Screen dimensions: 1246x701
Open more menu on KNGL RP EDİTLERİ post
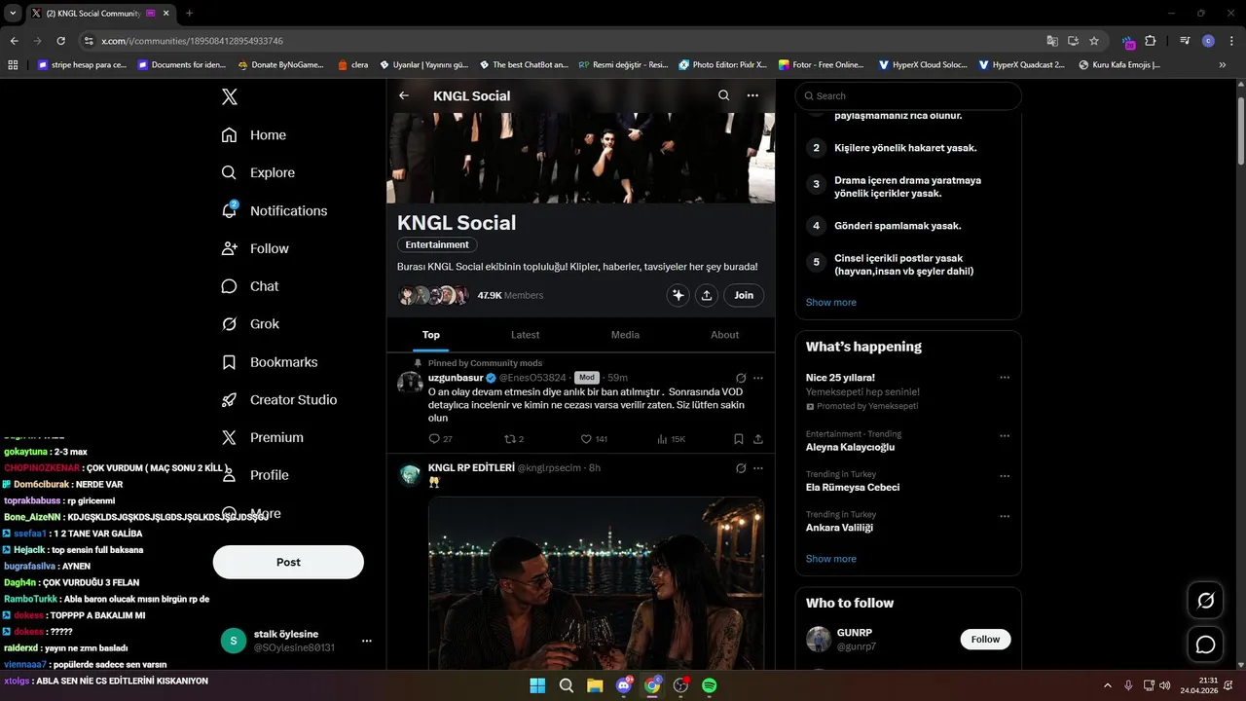(x=758, y=468)
